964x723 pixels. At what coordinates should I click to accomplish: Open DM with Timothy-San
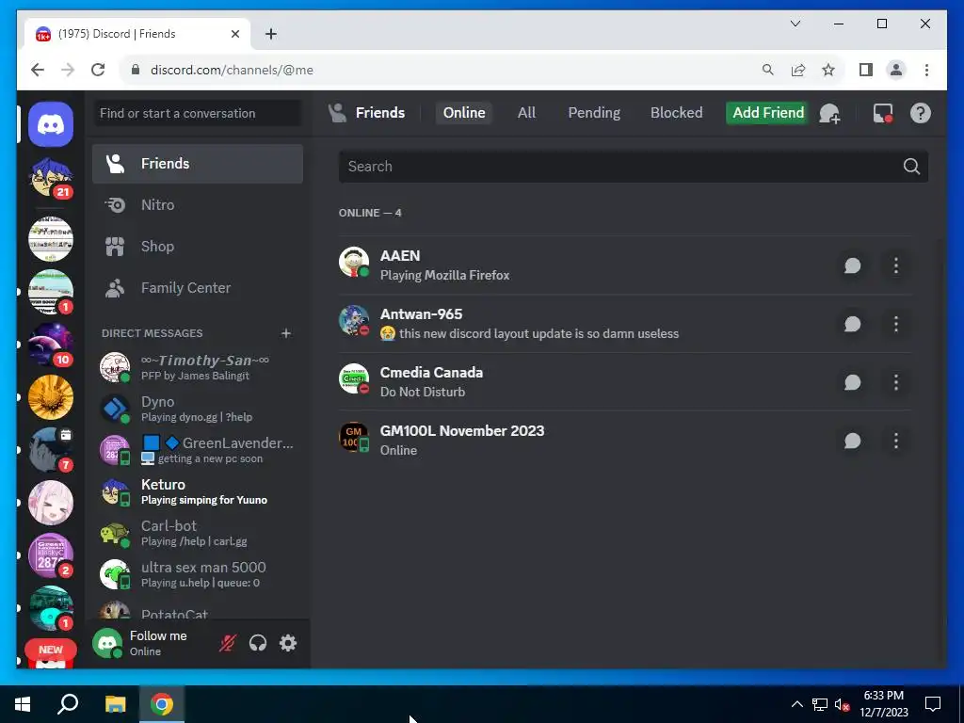click(198, 367)
